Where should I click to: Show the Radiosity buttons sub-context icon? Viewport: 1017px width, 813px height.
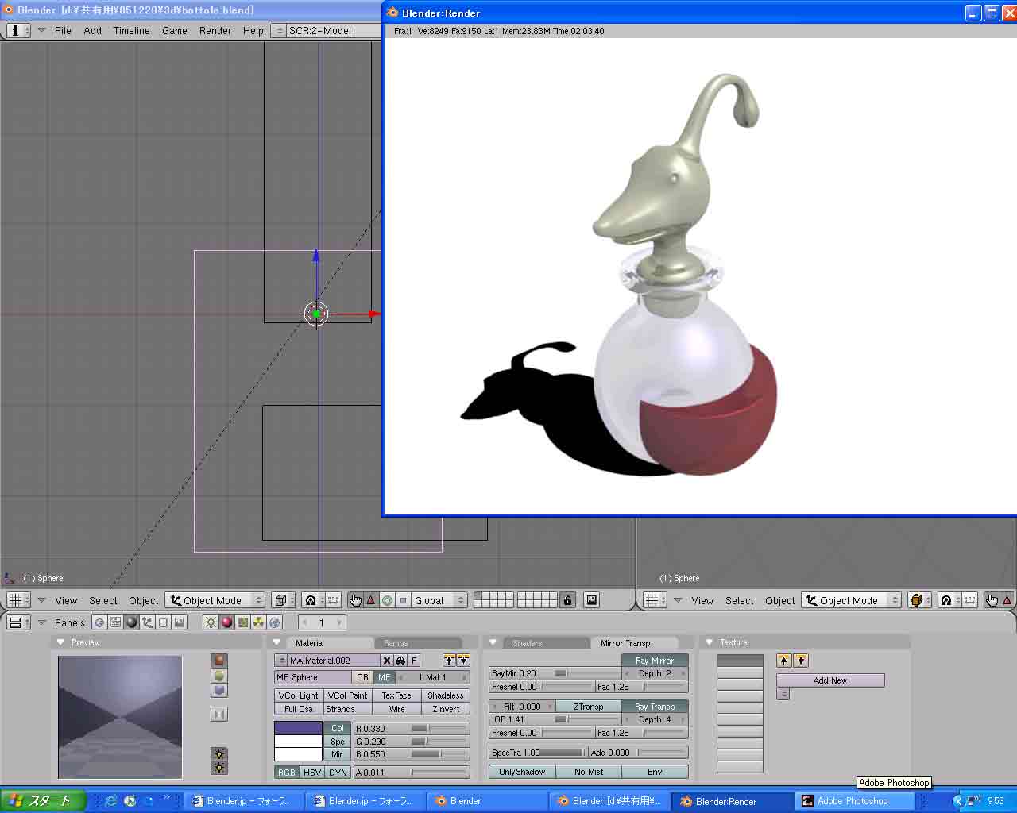coord(258,622)
